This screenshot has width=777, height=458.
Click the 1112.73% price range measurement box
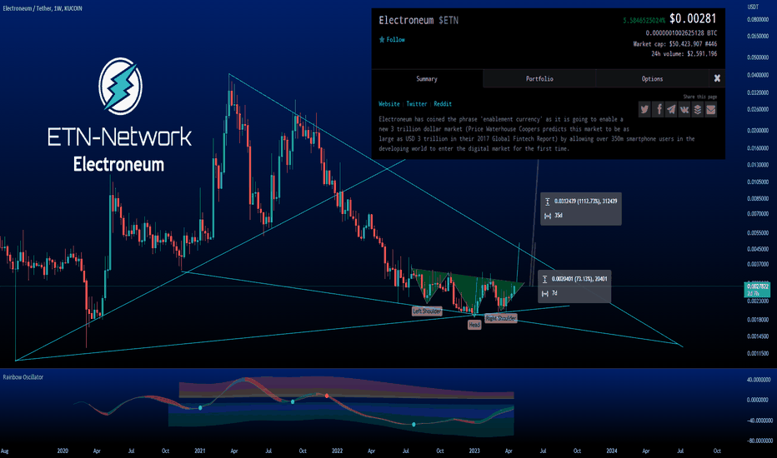coord(581,208)
